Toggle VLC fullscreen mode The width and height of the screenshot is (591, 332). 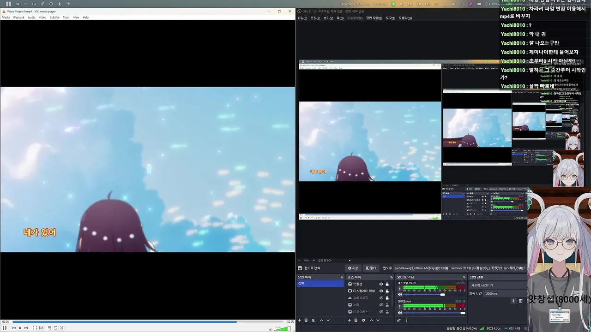35,328
